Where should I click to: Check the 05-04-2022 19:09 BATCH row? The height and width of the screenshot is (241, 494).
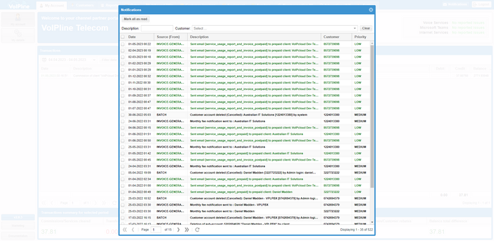click(123, 172)
